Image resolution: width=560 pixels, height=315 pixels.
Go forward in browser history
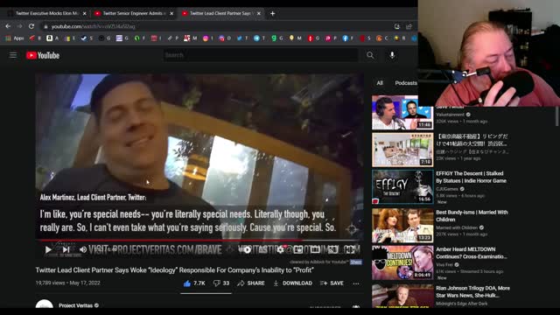point(19,26)
